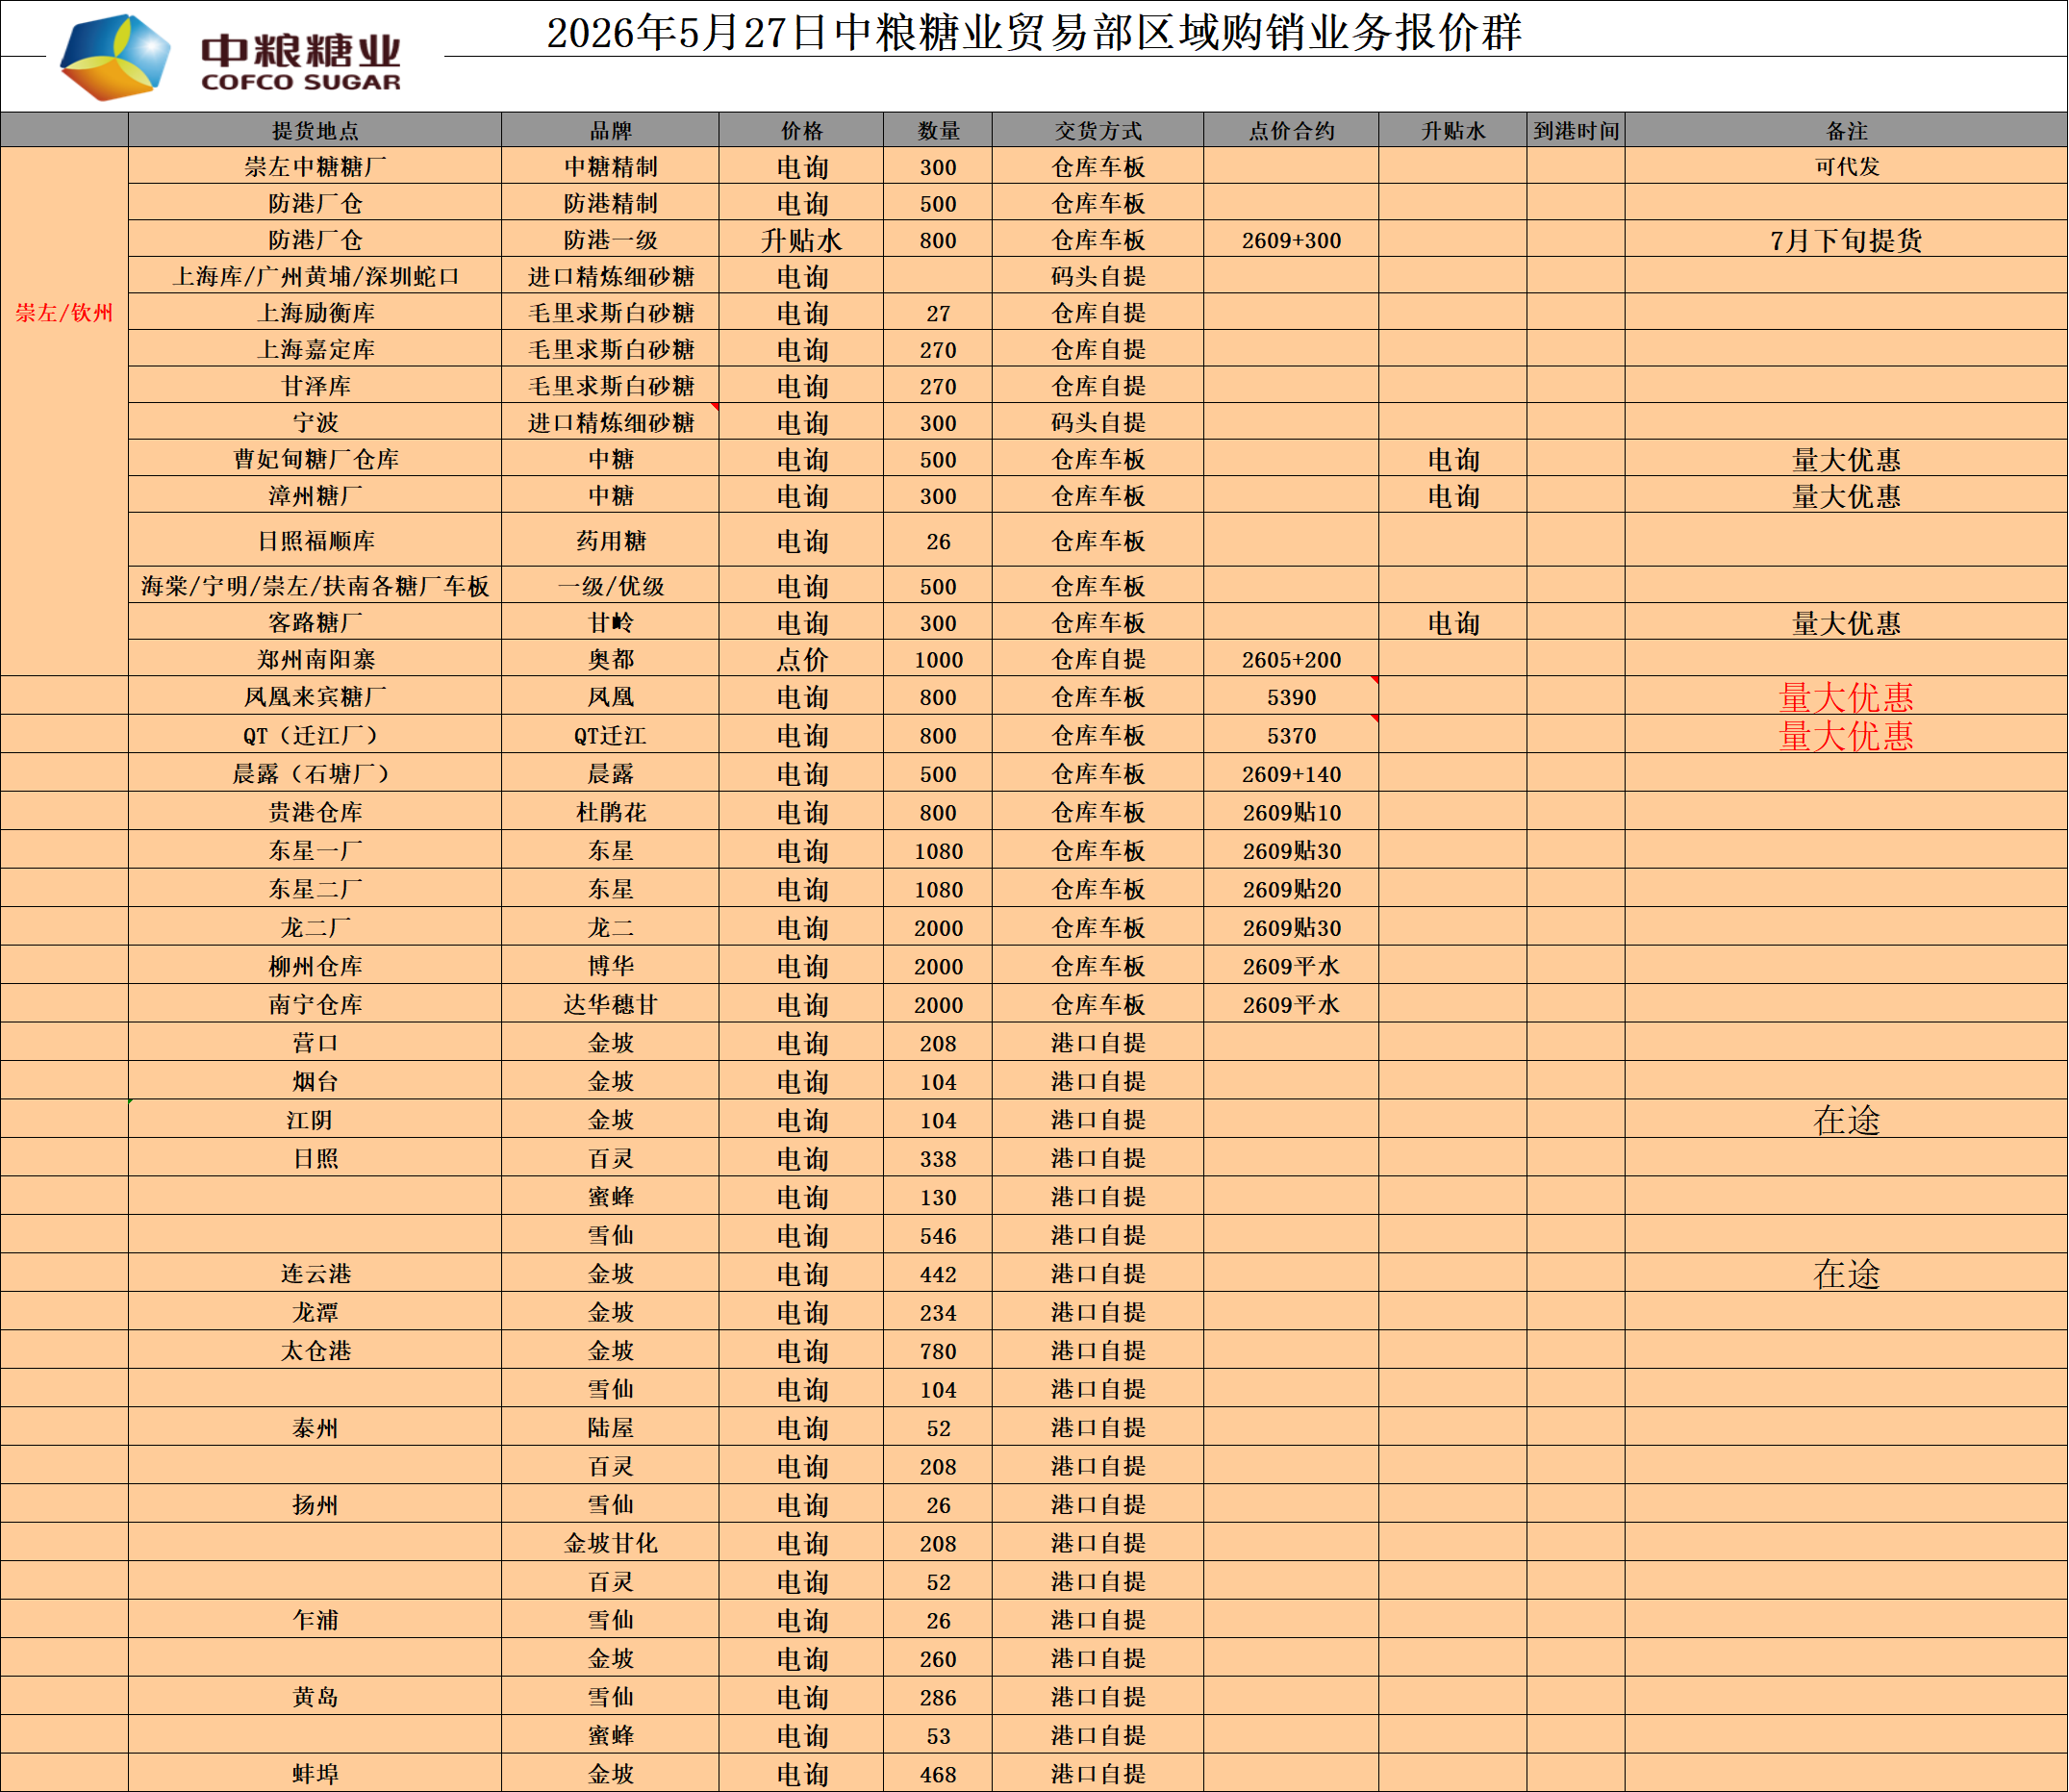The height and width of the screenshot is (1792, 2069).
Task: Select the 甘岭 brand cell
Action: (x=610, y=622)
